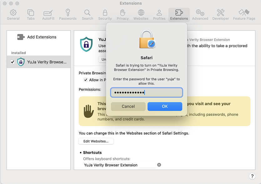
Task: Confirm the password with OK
Action: (x=165, y=106)
